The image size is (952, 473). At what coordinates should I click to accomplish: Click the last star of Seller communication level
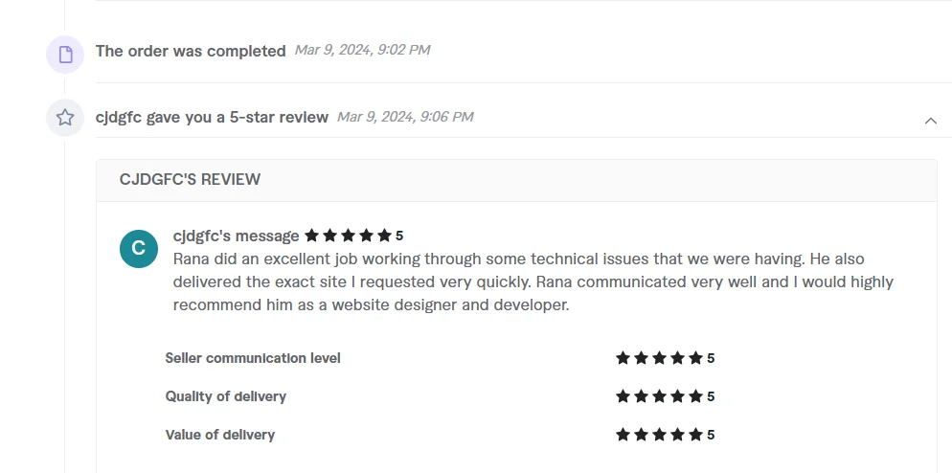(695, 358)
